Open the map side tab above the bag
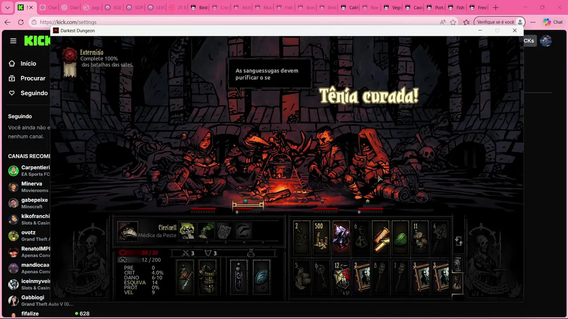The width and height of the screenshot is (568, 319). pyautogui.click(x=458, y=264)
